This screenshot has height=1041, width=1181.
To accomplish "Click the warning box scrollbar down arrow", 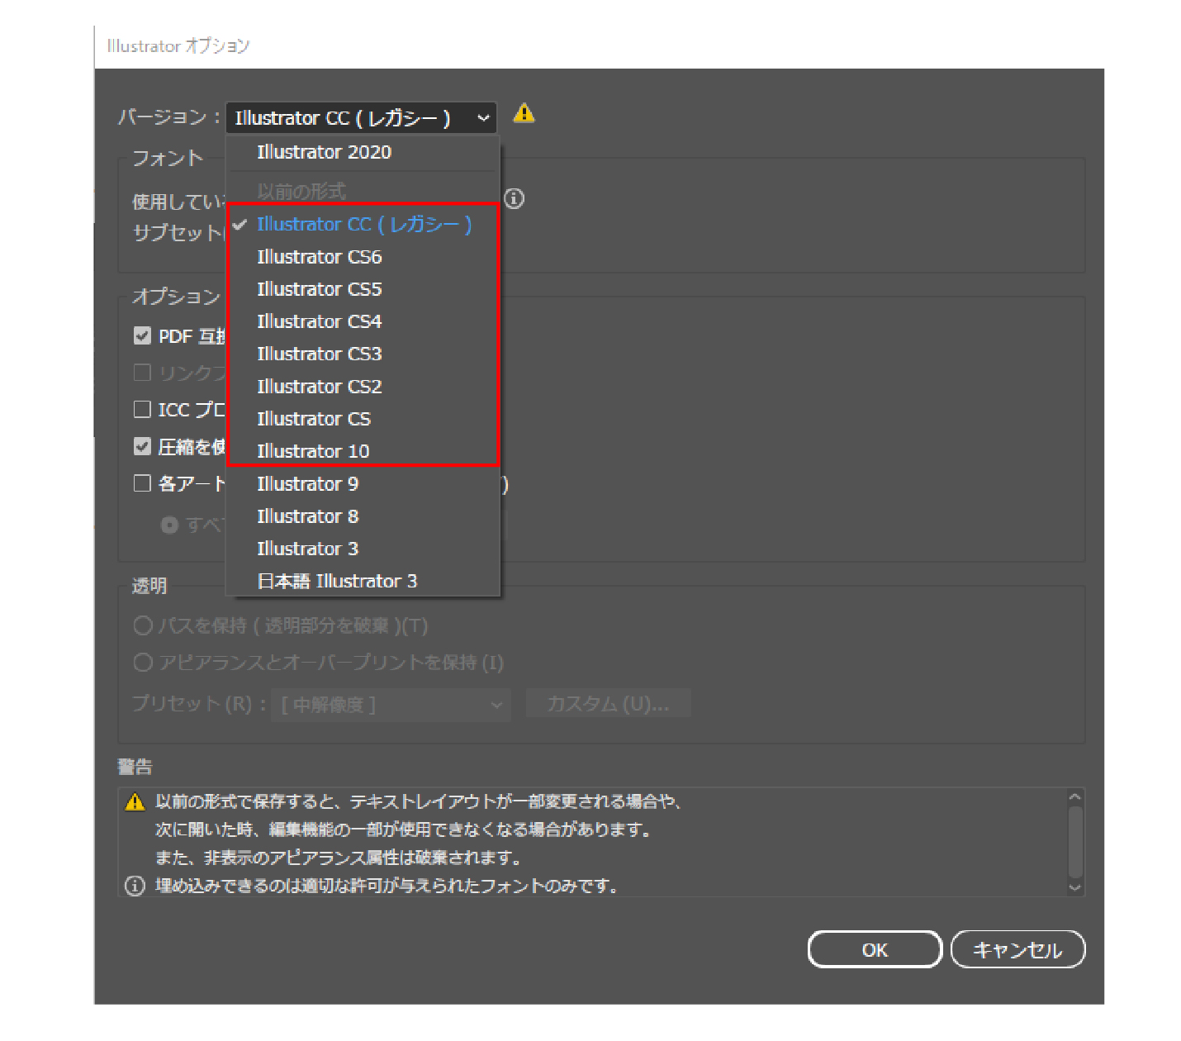I will [1074, 887].
